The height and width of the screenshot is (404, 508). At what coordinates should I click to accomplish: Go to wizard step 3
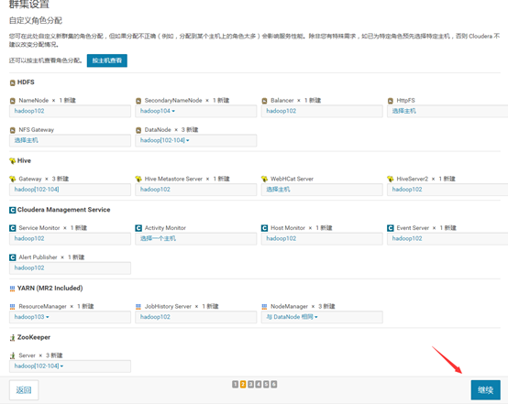tap(250, 384)
